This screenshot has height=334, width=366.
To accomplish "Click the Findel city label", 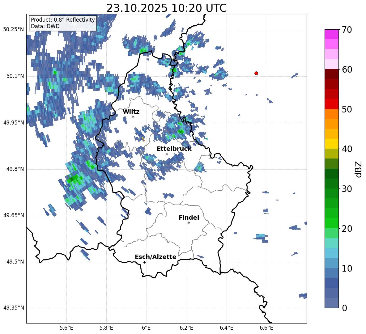I will point(189,218).
